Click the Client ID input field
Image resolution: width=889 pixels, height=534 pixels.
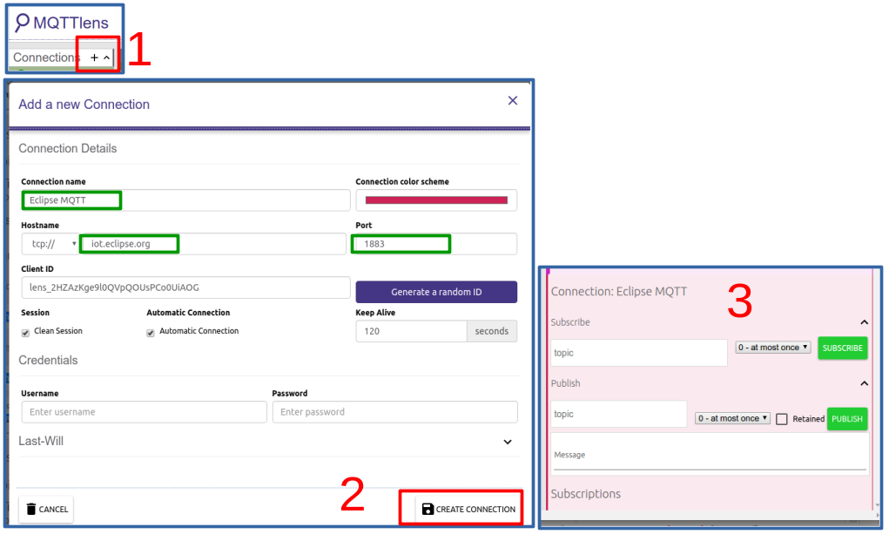[185, 287]
